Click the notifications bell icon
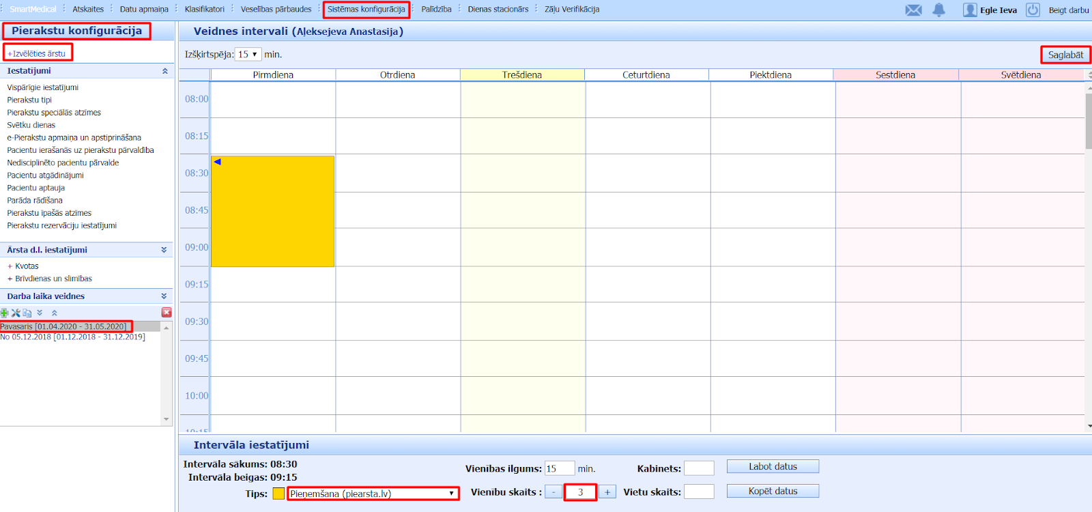Screen dimensions: 1092x512 pyautogui.click(x=939, y=10)
